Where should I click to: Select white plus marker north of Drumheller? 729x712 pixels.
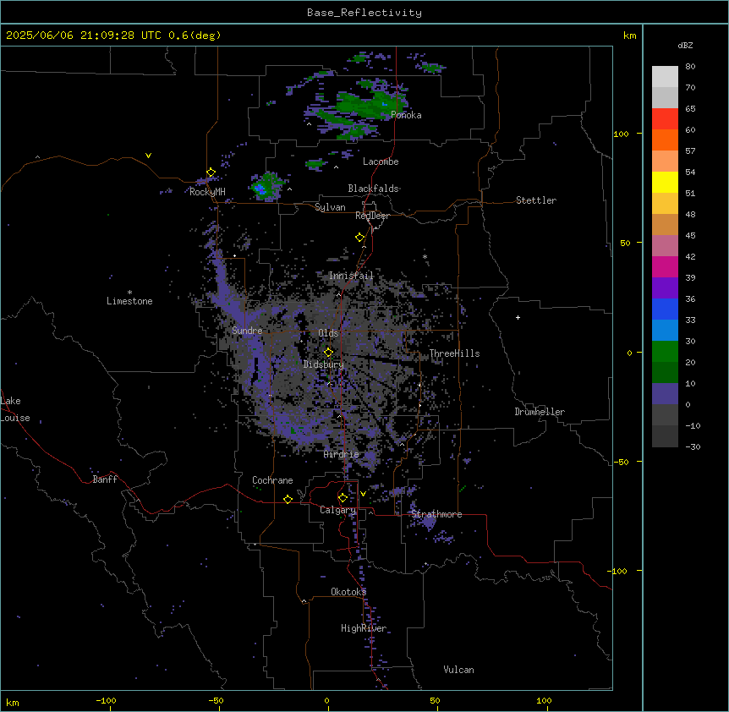pos(518,317)
